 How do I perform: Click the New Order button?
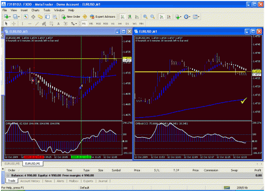71,16
